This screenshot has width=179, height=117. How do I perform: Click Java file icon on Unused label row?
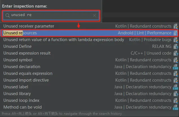tap(176, 87)
